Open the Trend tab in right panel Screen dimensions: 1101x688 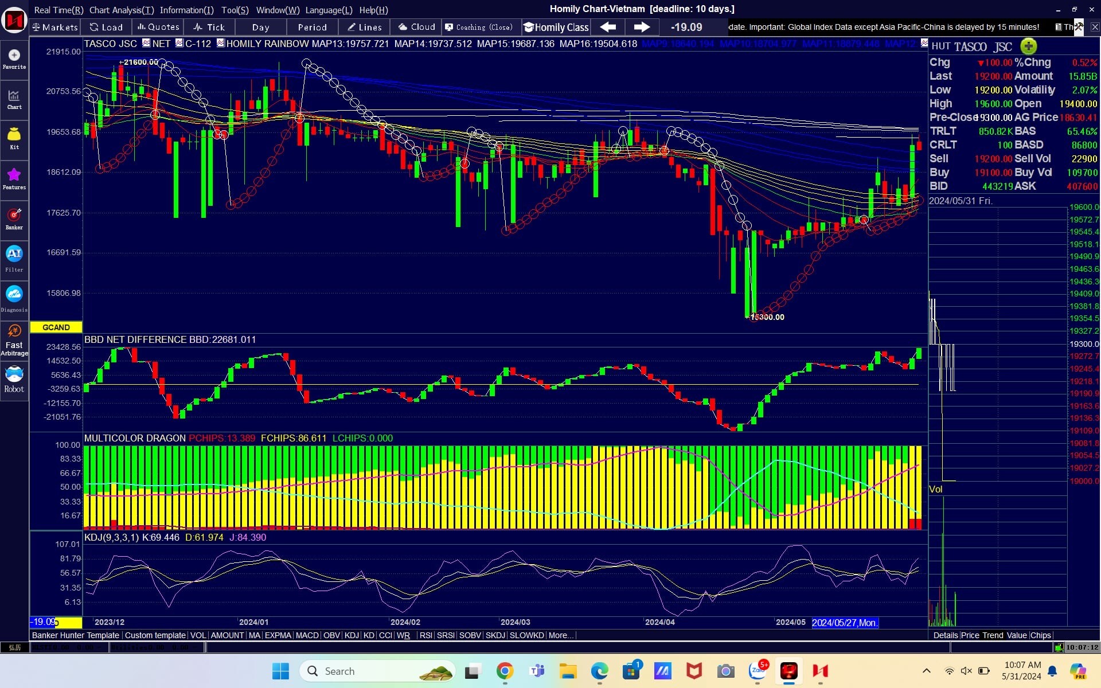pyautogui.click(x=993, y=635)
